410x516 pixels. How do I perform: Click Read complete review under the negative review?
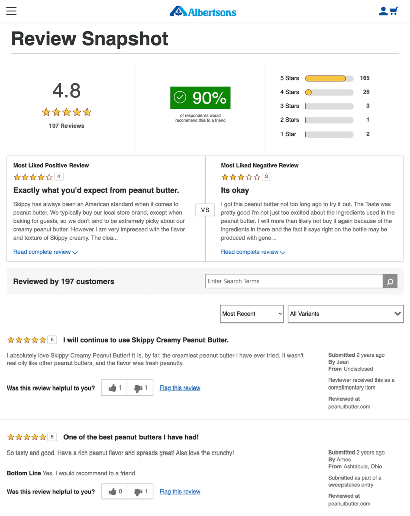tap(250, 252)
